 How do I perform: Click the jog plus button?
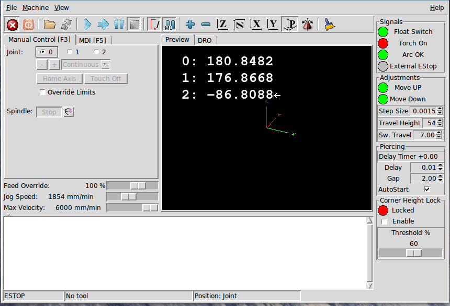pyautogui.click(x=54, y=65)
